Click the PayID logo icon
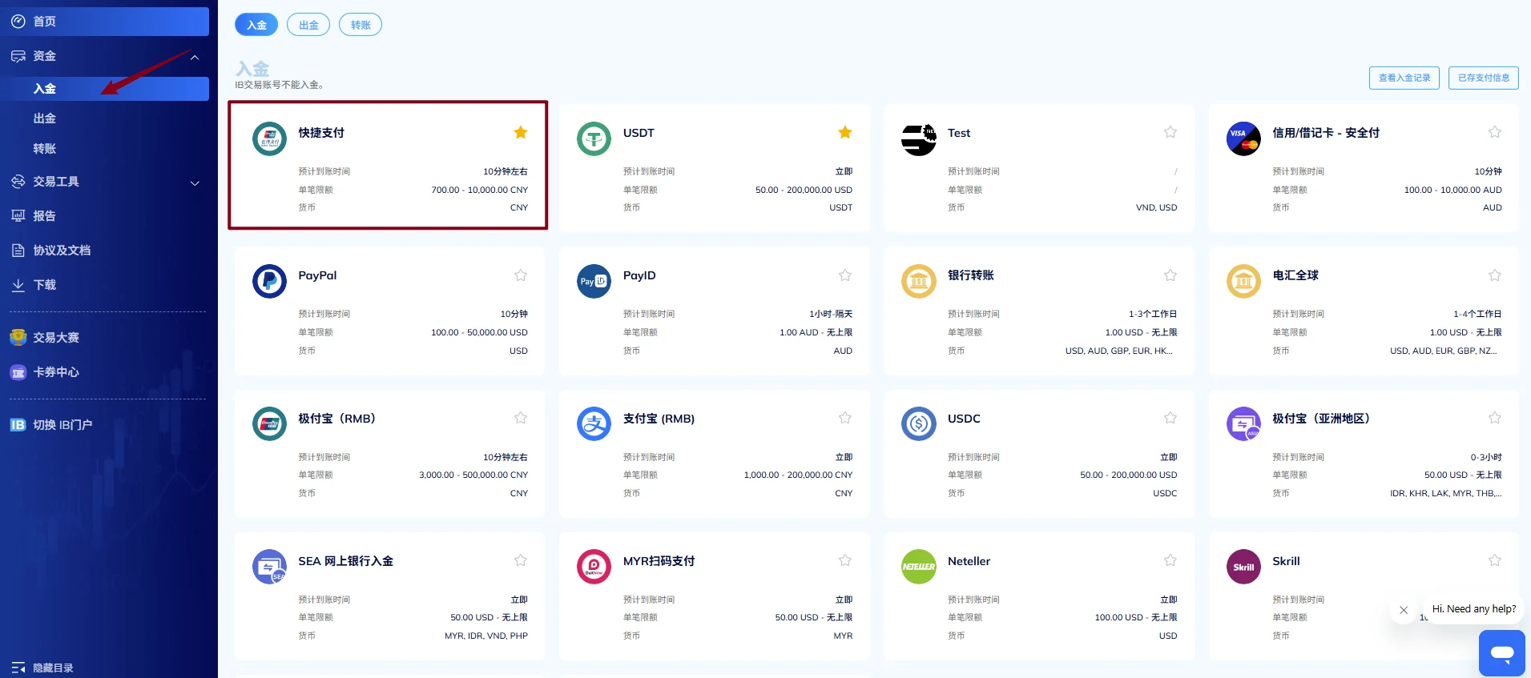Viewport: 1531px width, 678px height. coord(594,282)
